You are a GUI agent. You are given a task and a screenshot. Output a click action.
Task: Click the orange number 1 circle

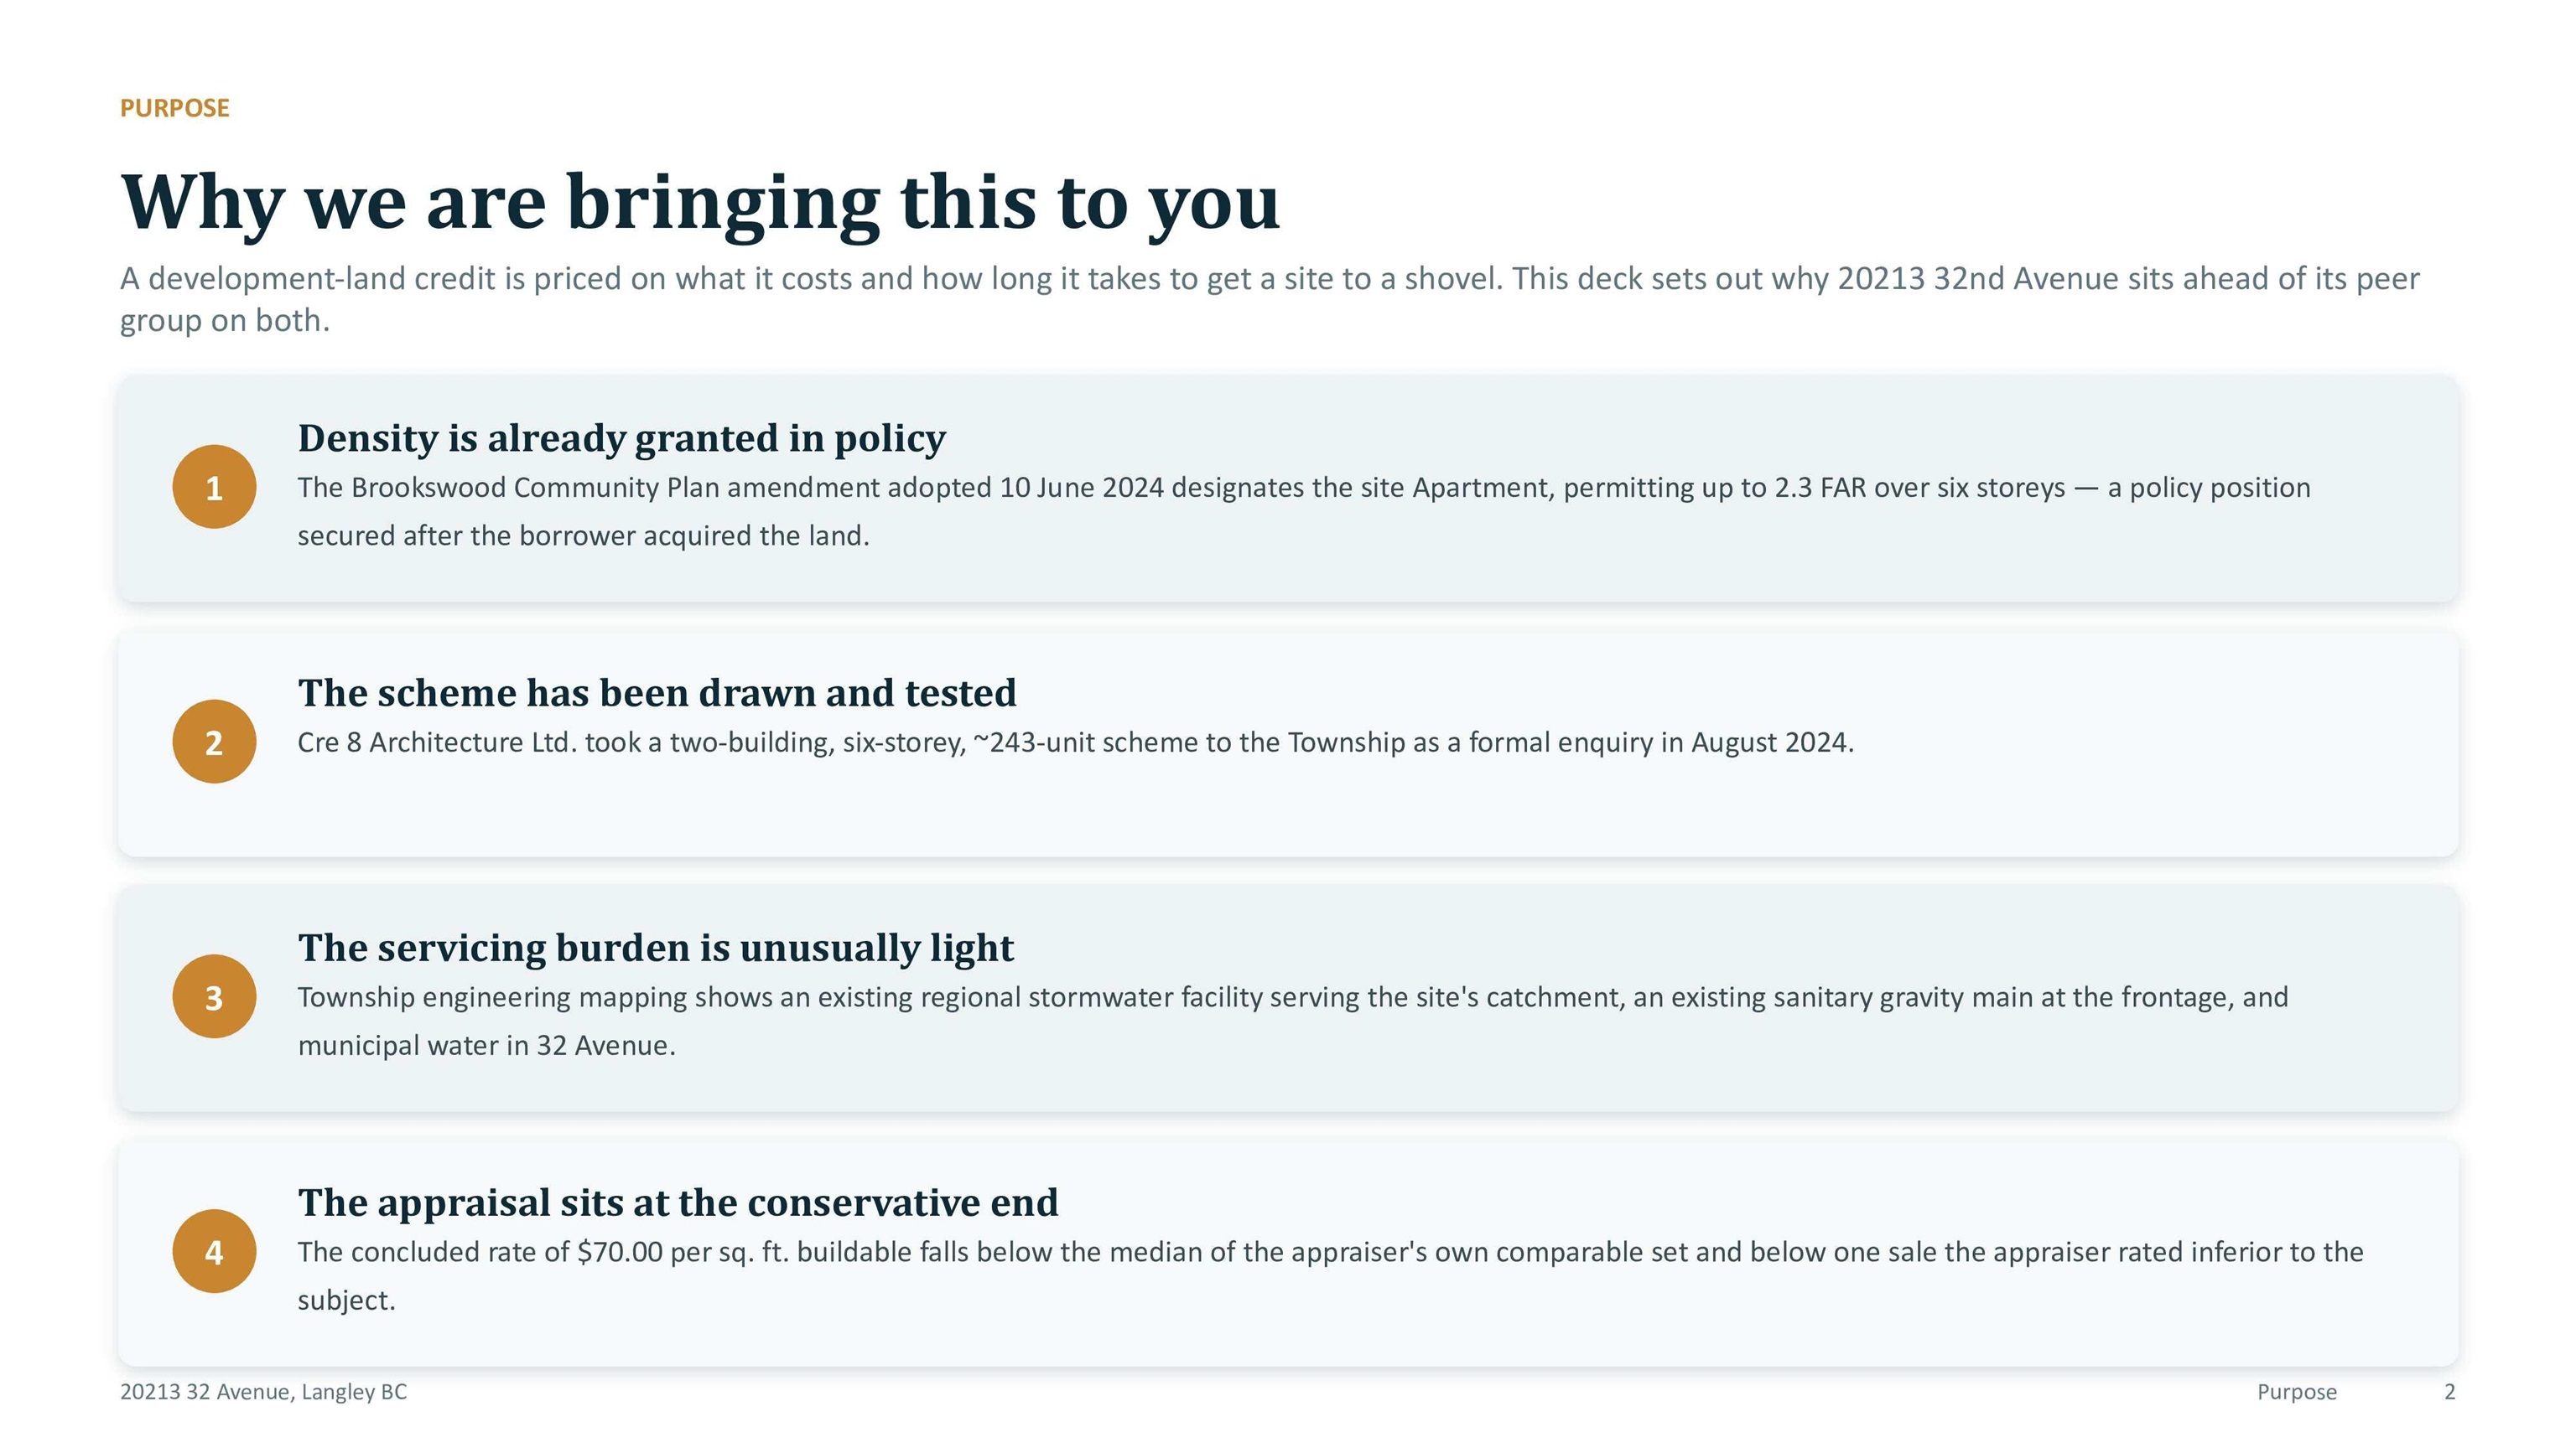point(214,487)
